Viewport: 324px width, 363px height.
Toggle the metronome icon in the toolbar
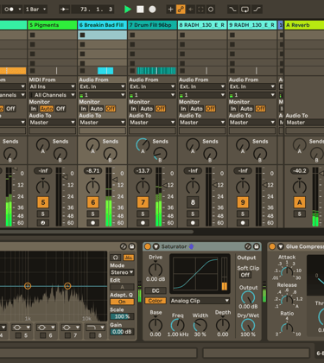tap(10, 10)
